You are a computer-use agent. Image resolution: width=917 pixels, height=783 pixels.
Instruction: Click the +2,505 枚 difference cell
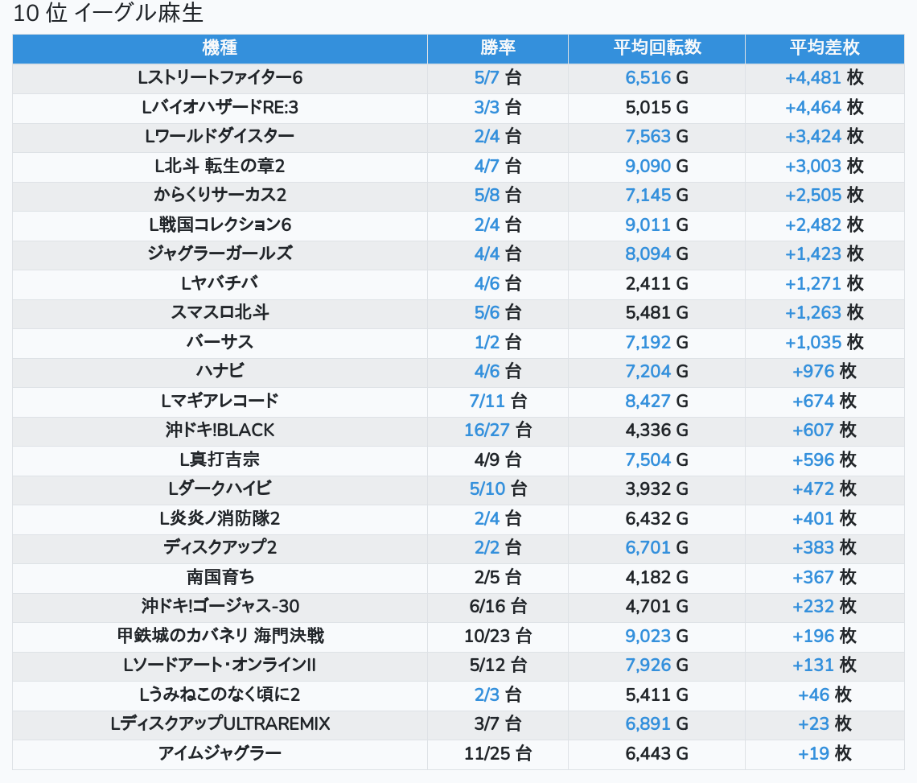click(824, 195)
